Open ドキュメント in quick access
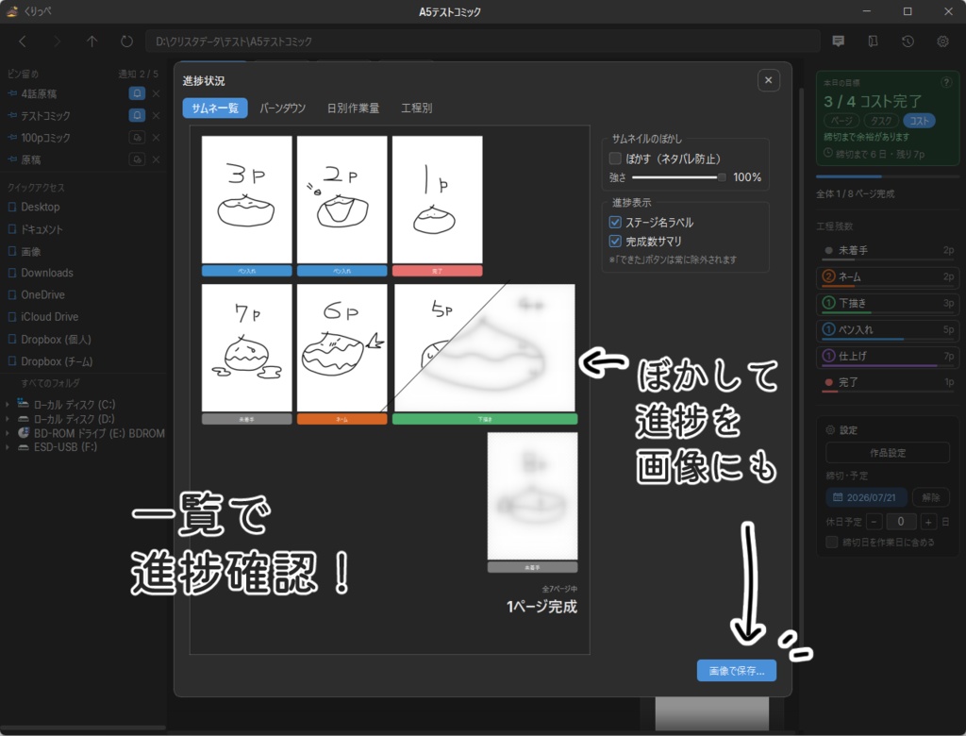The width and height of the screenshot is (966, 736). tap(42, 229)
